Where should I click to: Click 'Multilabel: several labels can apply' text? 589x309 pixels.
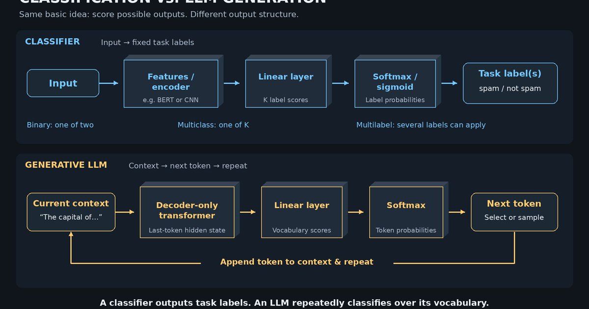point(421,125)
